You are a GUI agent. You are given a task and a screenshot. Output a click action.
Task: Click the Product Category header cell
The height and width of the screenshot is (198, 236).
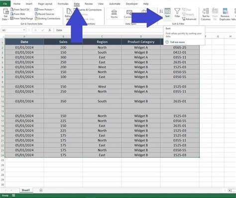(x=141, y=42)
